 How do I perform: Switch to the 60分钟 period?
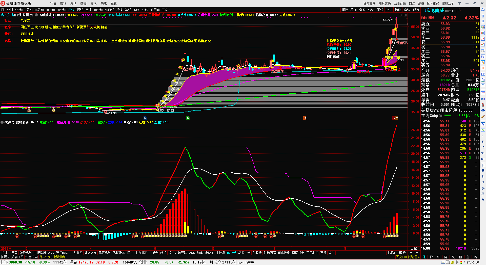pos(61,10)
